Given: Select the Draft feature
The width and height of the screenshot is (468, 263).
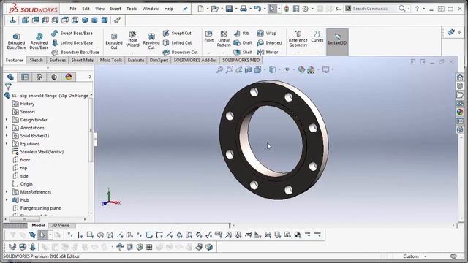Looking at the screenshot, I should click(243, 42).
